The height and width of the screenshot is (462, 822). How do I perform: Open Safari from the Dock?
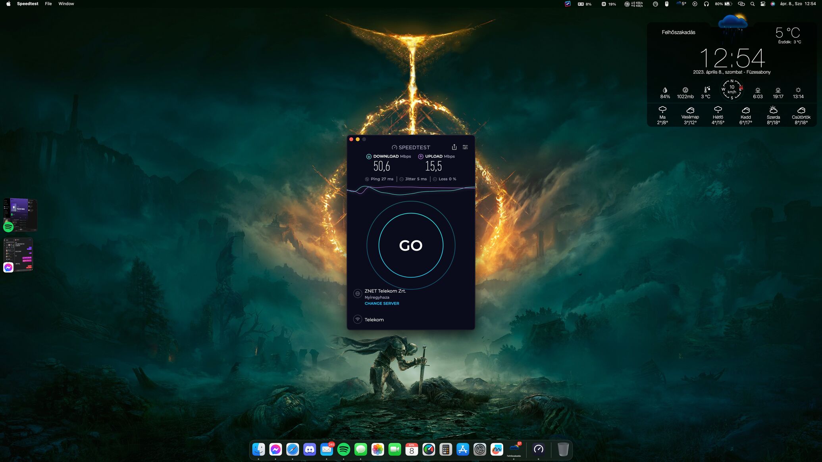pos(293,449)
